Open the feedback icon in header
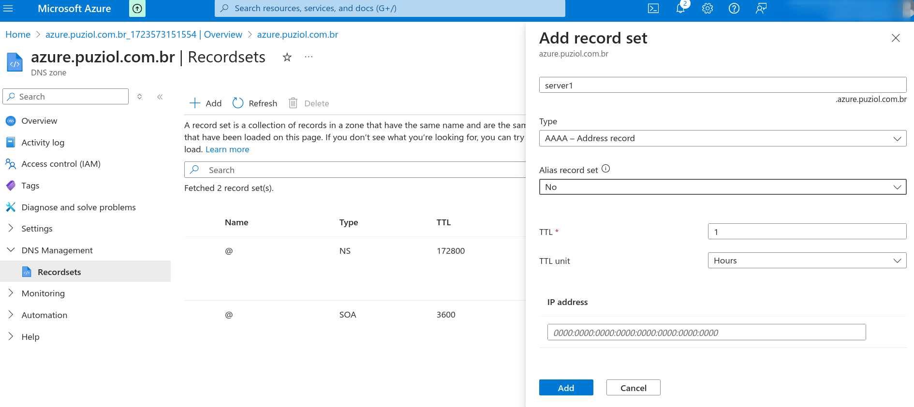Viewport: 914px width, 407px height. click(x=761, y=8)
